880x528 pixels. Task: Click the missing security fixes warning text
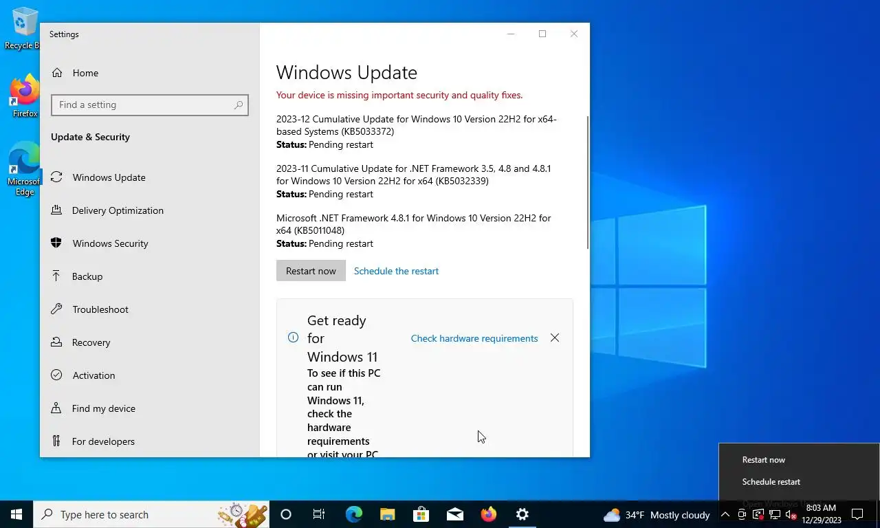(399, 95)
